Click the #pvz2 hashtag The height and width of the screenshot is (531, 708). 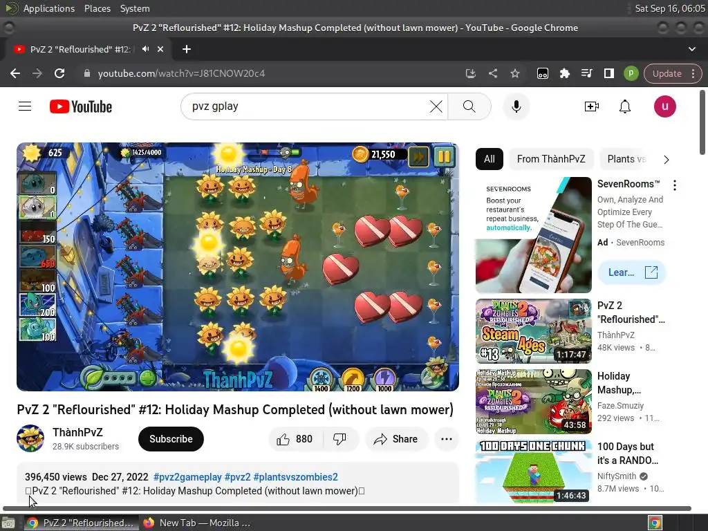click(238, 477)
